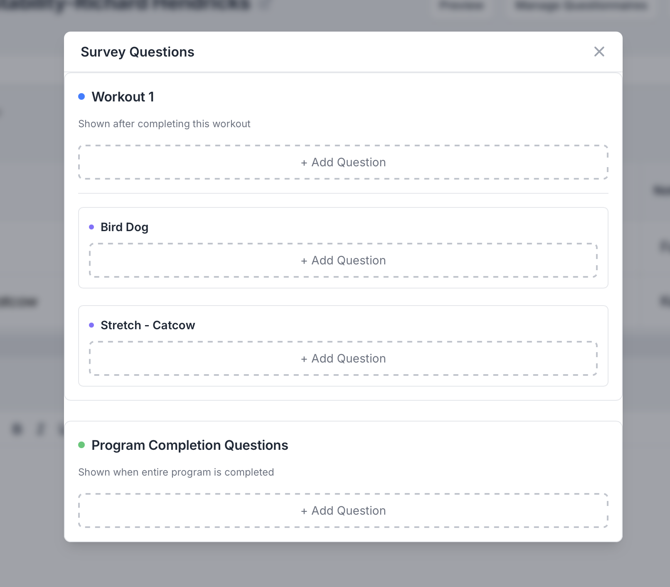This screenshot has width=670, height=587.
Task: Add a question for Stretch - Catcow
Action: click(343, 358)
